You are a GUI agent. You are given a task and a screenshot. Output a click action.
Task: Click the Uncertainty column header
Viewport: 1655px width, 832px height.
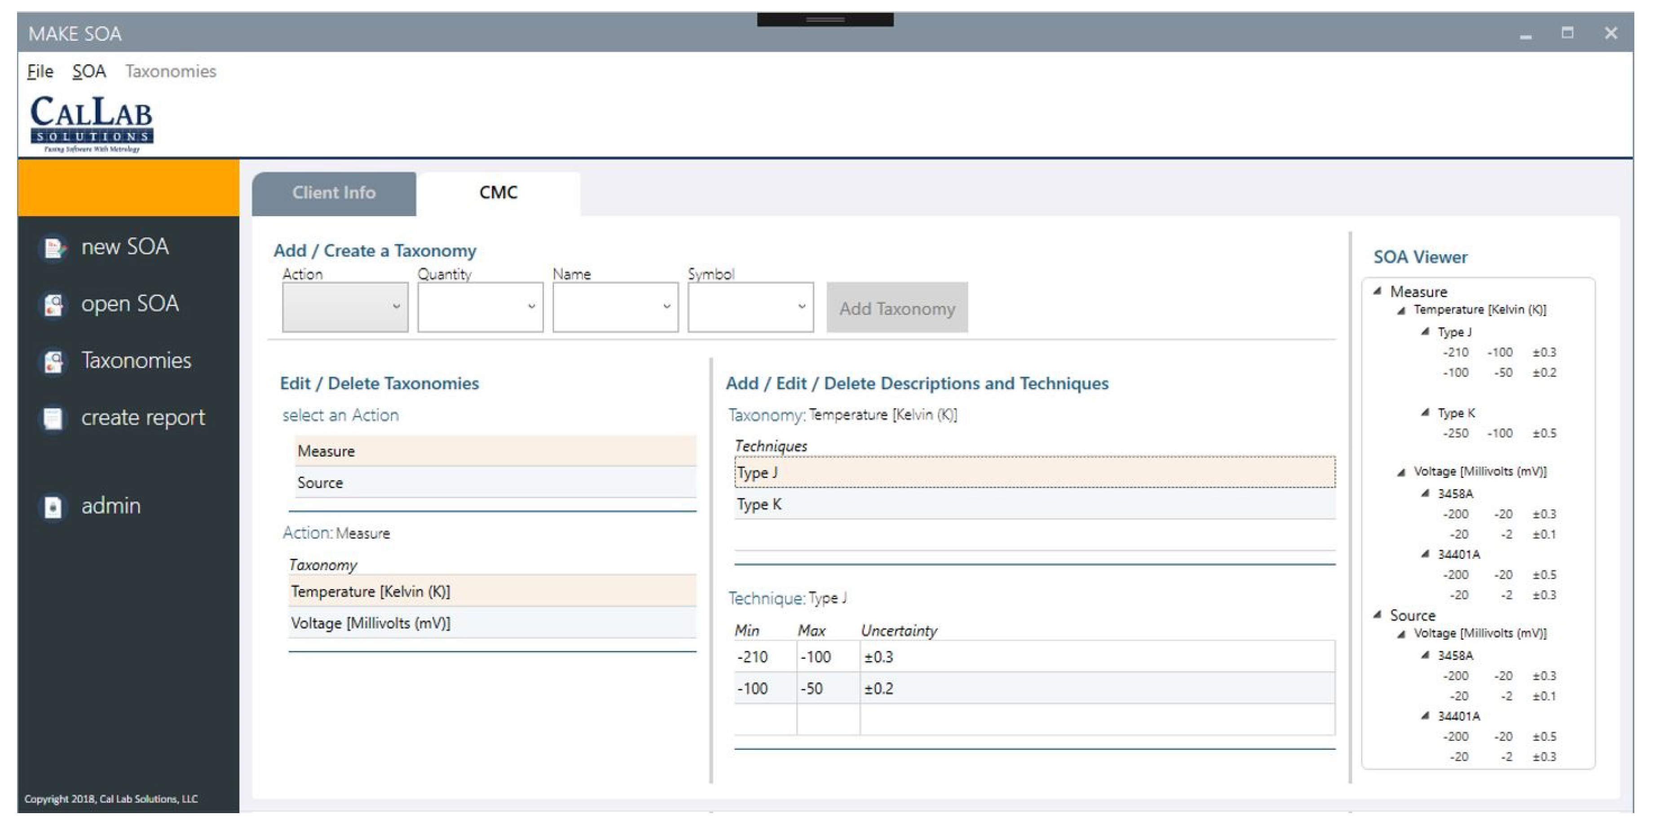(x=899, y=630)
